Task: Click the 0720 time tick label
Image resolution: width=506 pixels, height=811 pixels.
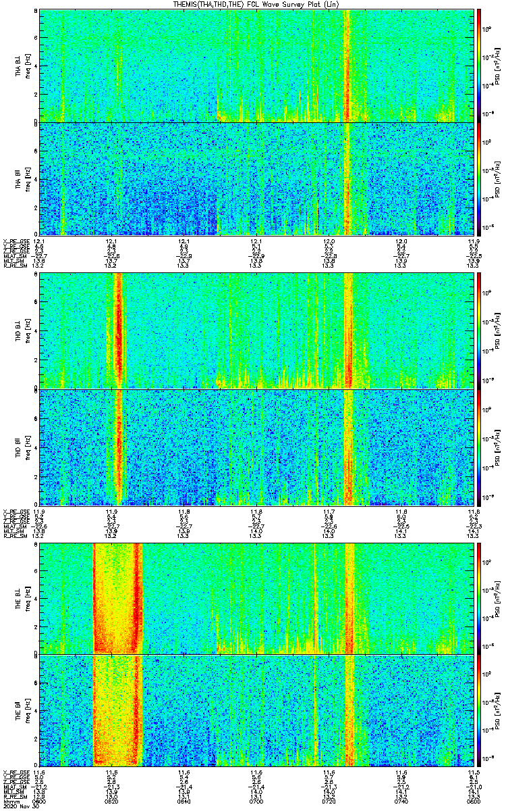Action: [x=328, y=801]
